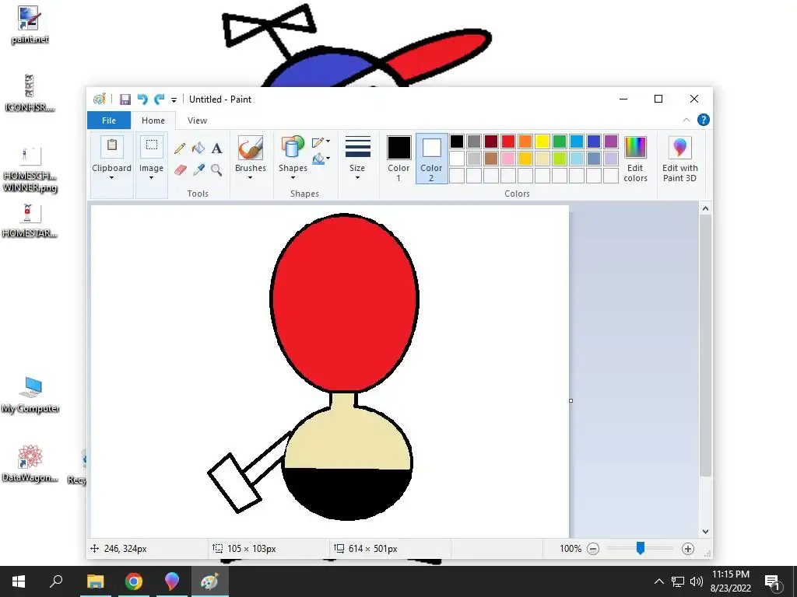Click the canvas right-edge resize handle

[x=571, y=400]
